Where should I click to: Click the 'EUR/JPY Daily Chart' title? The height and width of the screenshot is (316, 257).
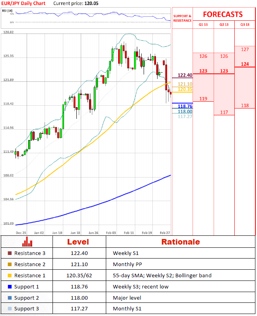pos(23,4)
